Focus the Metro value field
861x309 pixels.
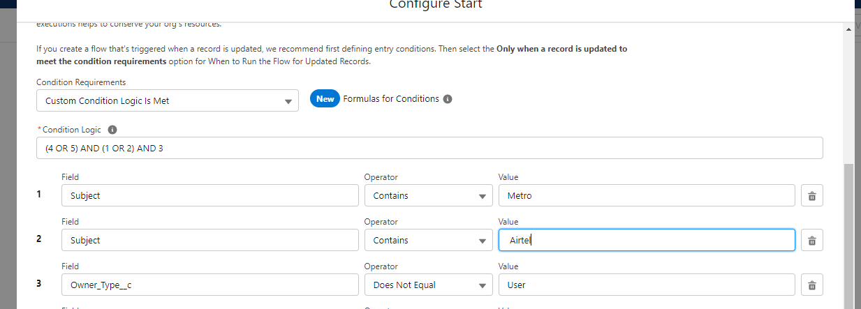pyautogui.click(x=646, y=196)
